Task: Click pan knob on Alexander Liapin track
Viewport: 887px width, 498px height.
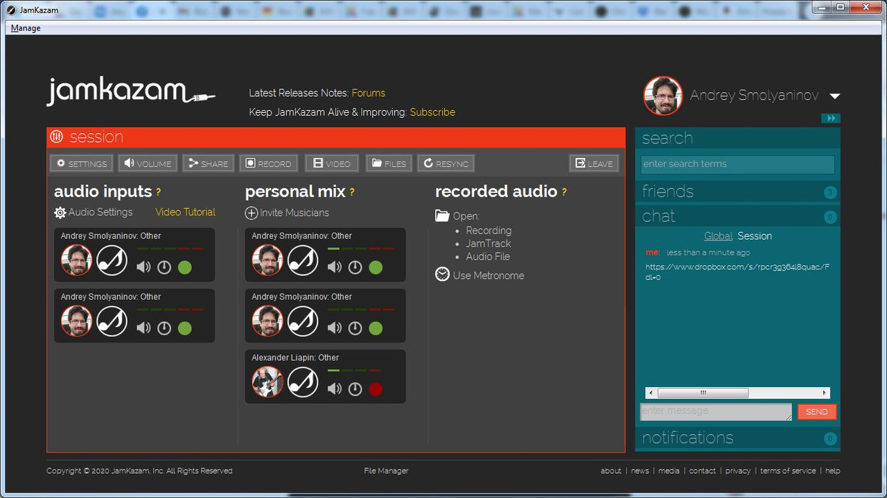Action: point(355,389)
